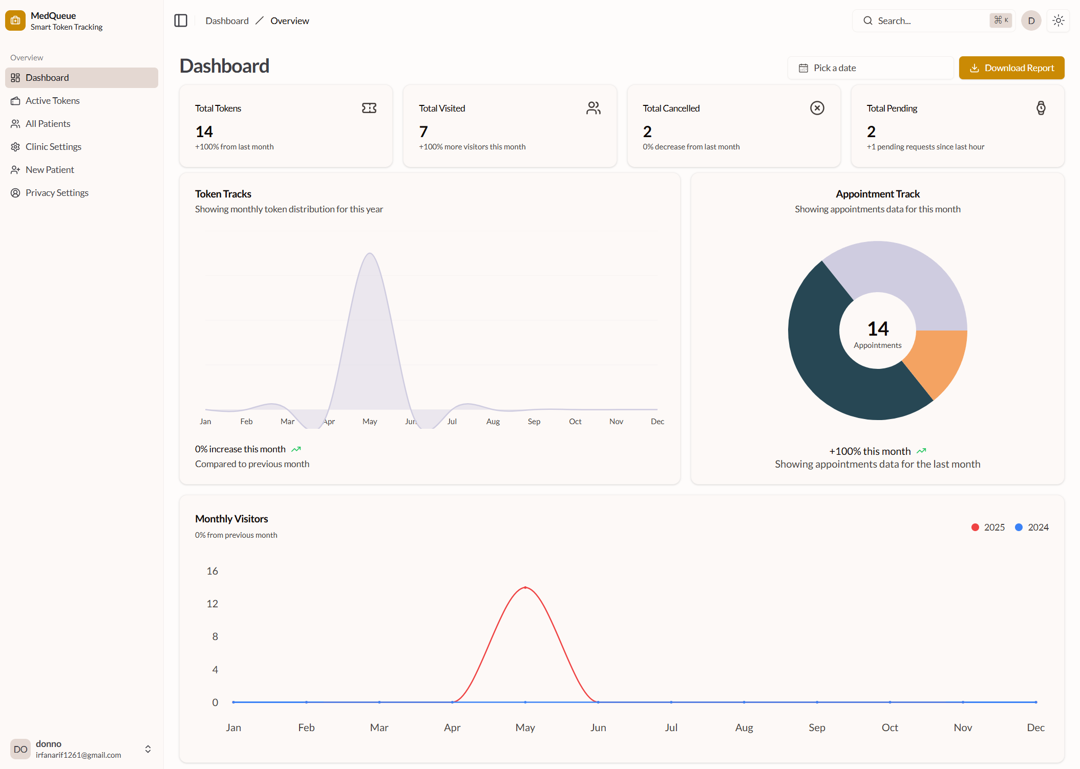Click the Dashboard breadcrumb link

227,21
